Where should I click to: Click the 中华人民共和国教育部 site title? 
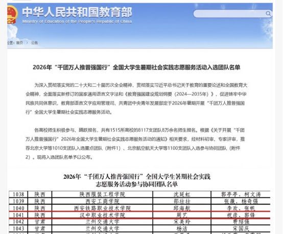pos(77,12)
